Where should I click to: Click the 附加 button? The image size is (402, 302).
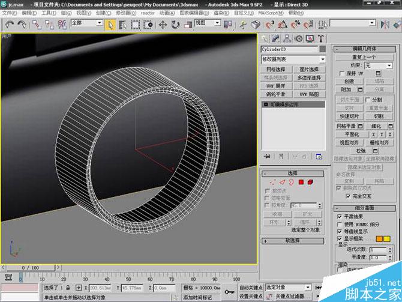click(346, 89)
